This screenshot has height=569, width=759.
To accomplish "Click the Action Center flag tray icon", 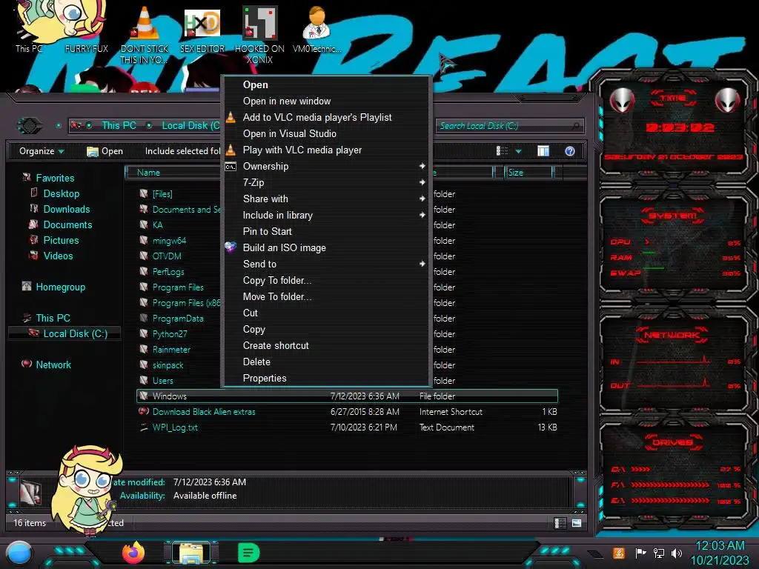I will point(640,553).
